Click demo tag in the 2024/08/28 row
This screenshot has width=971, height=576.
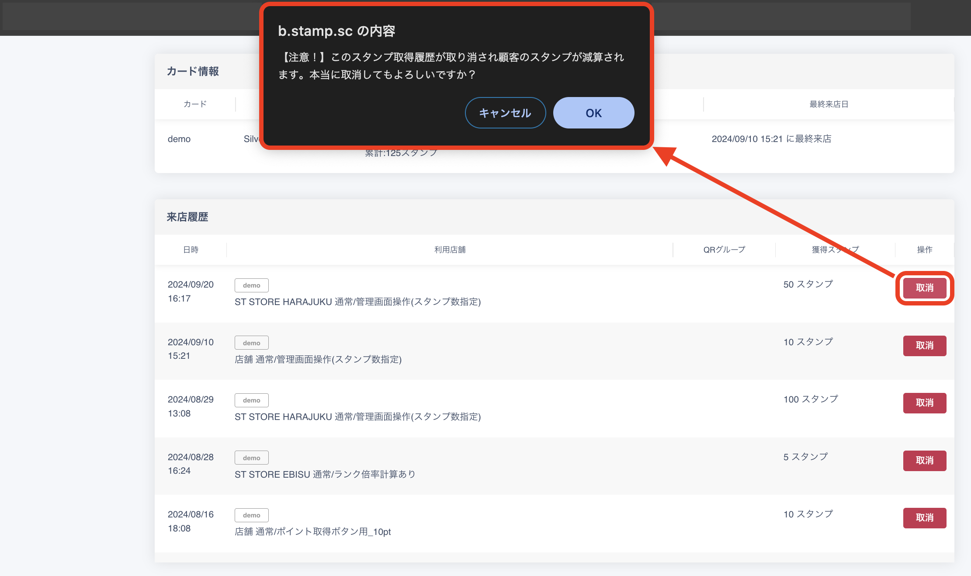[252, 458]
